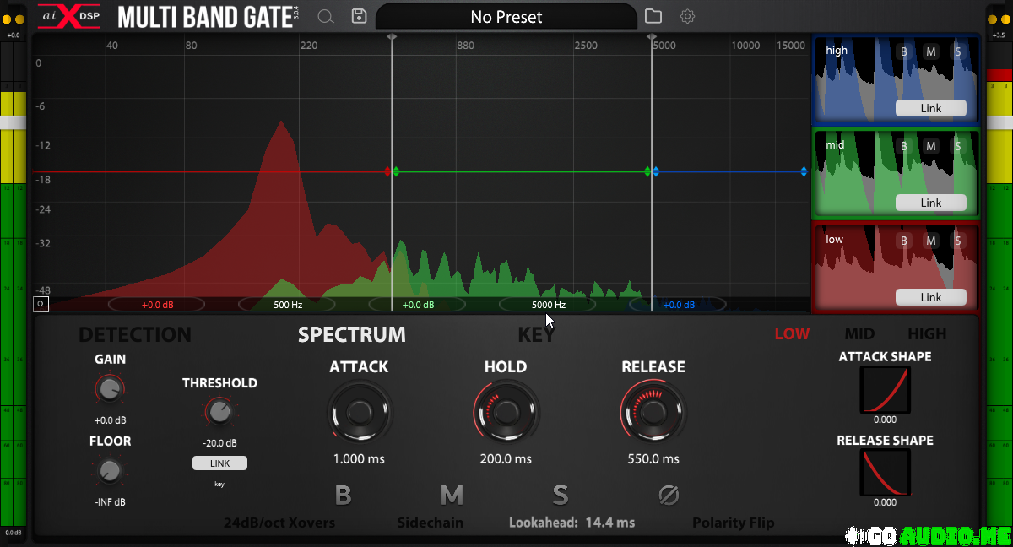1013x547 pixels.
Task: Toggle the Sidechain option
Action: pos(431,523)
